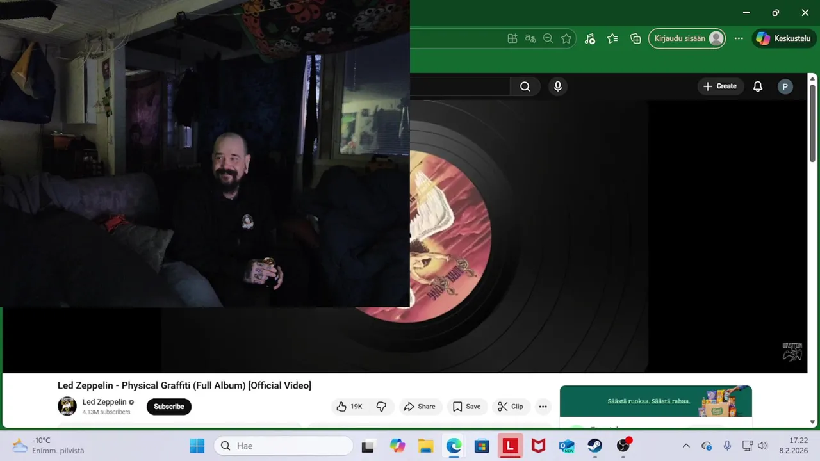Click the Create button on YouTube
Screen dimensions: 820x461
[x=720, y=86]
